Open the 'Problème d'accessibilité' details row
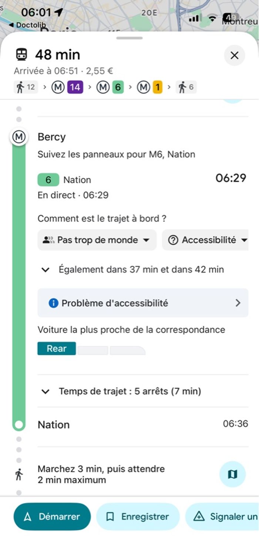 tap(143, 303)
